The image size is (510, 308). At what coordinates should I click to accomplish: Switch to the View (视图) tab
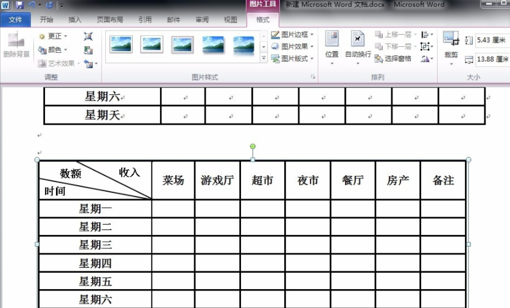[x=230, y=20]
